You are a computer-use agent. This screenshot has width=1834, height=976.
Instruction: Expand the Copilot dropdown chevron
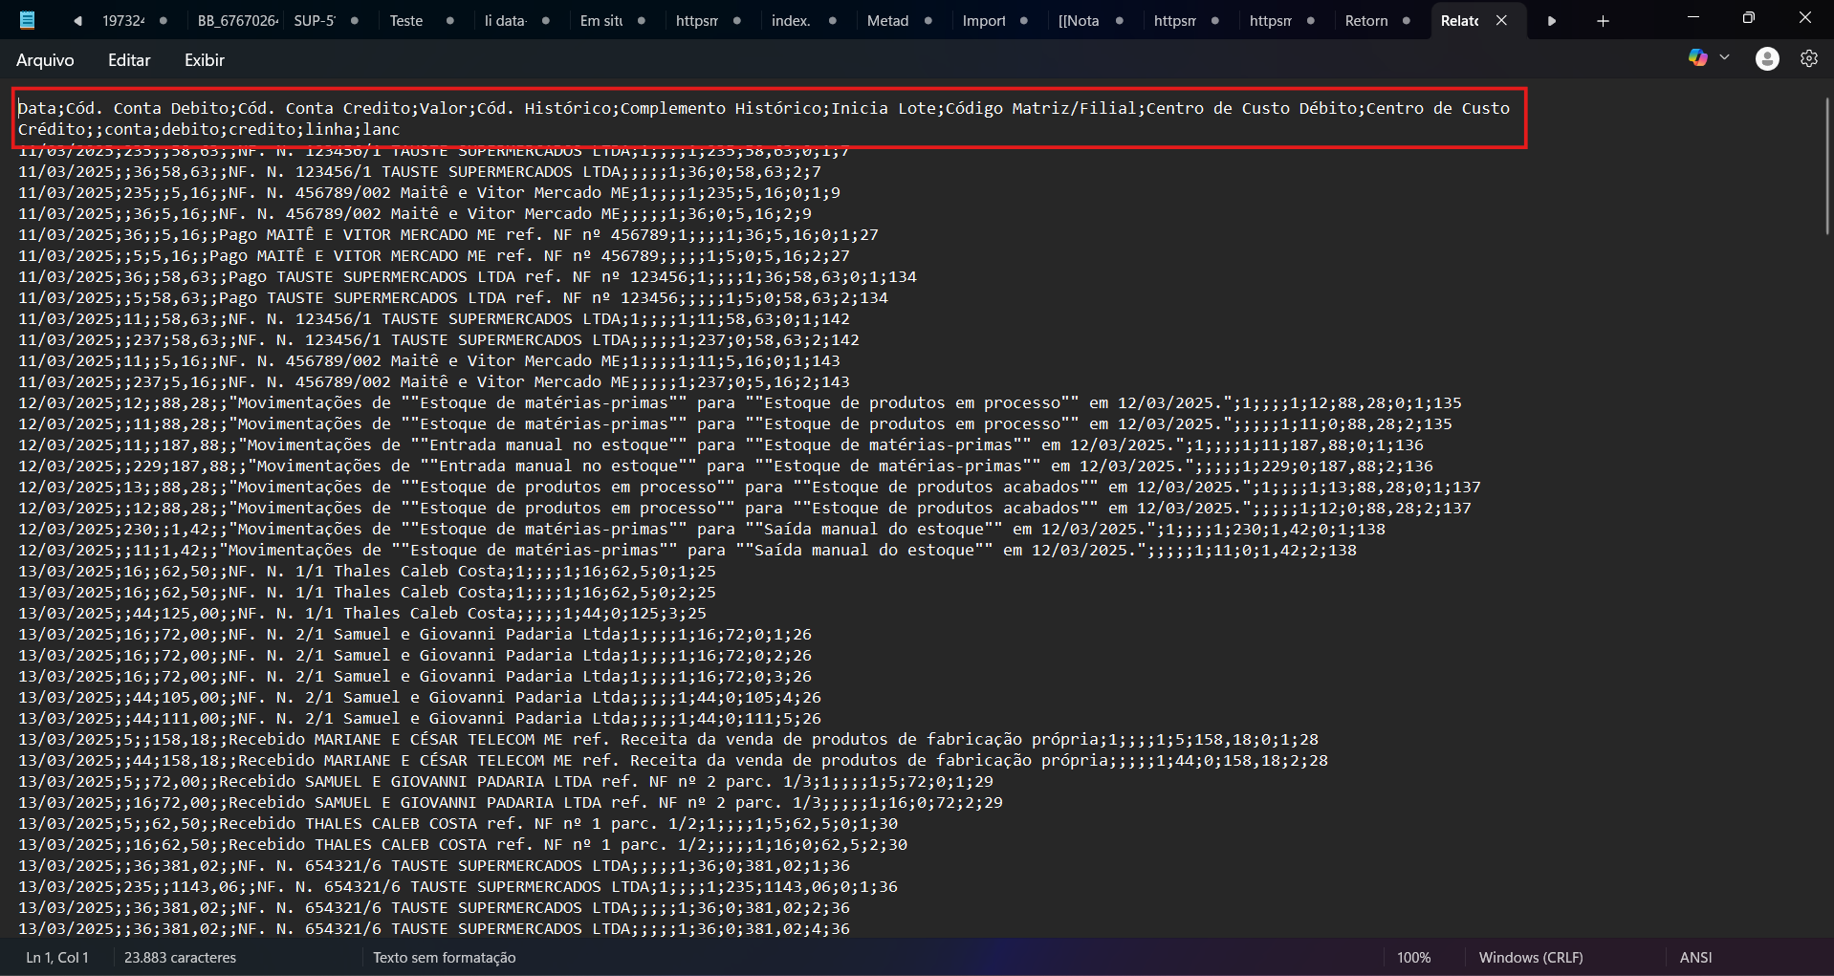(x=1724, y=58)
